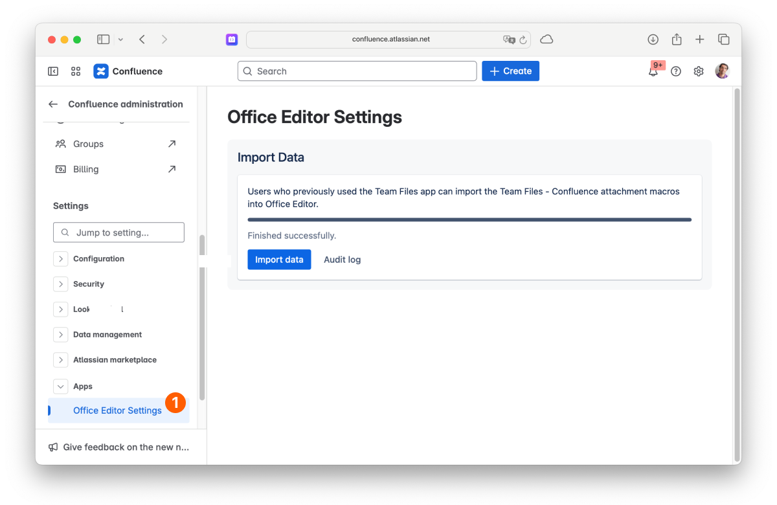Toggle the Safari sidebar

104,39
